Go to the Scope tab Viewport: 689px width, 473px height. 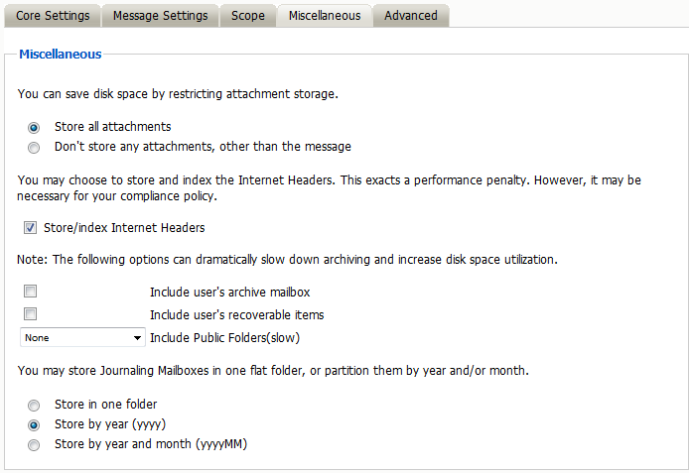point(247,16)
